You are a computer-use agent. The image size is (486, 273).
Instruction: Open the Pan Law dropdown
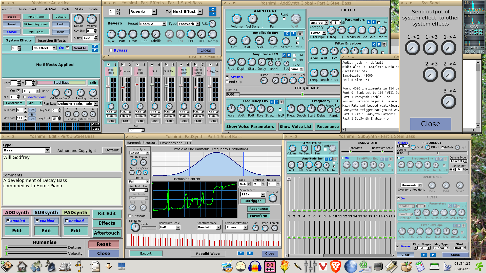[x=77, y=104]
